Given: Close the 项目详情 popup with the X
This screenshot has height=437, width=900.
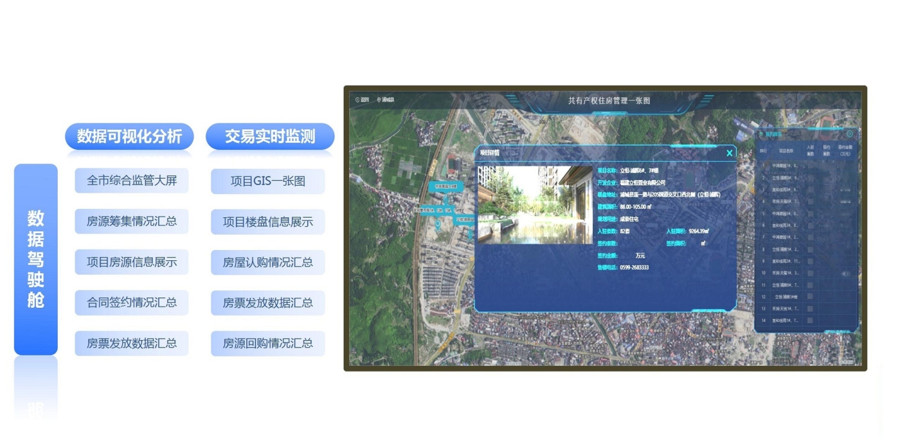Looking at the screenshot, I should pyautogui.click(x=729, y=153).
